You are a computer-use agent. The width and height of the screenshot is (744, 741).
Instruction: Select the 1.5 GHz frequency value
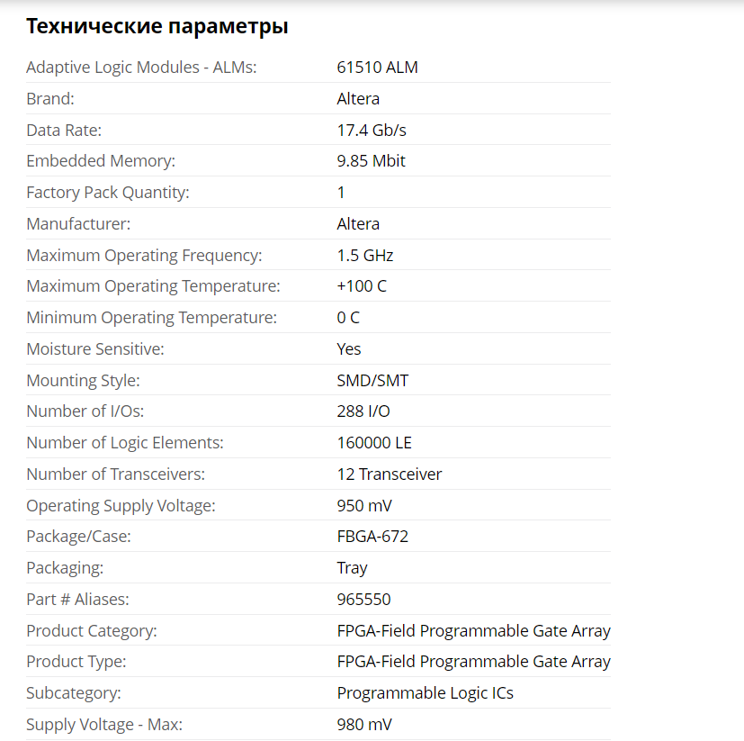coord(365,256)
